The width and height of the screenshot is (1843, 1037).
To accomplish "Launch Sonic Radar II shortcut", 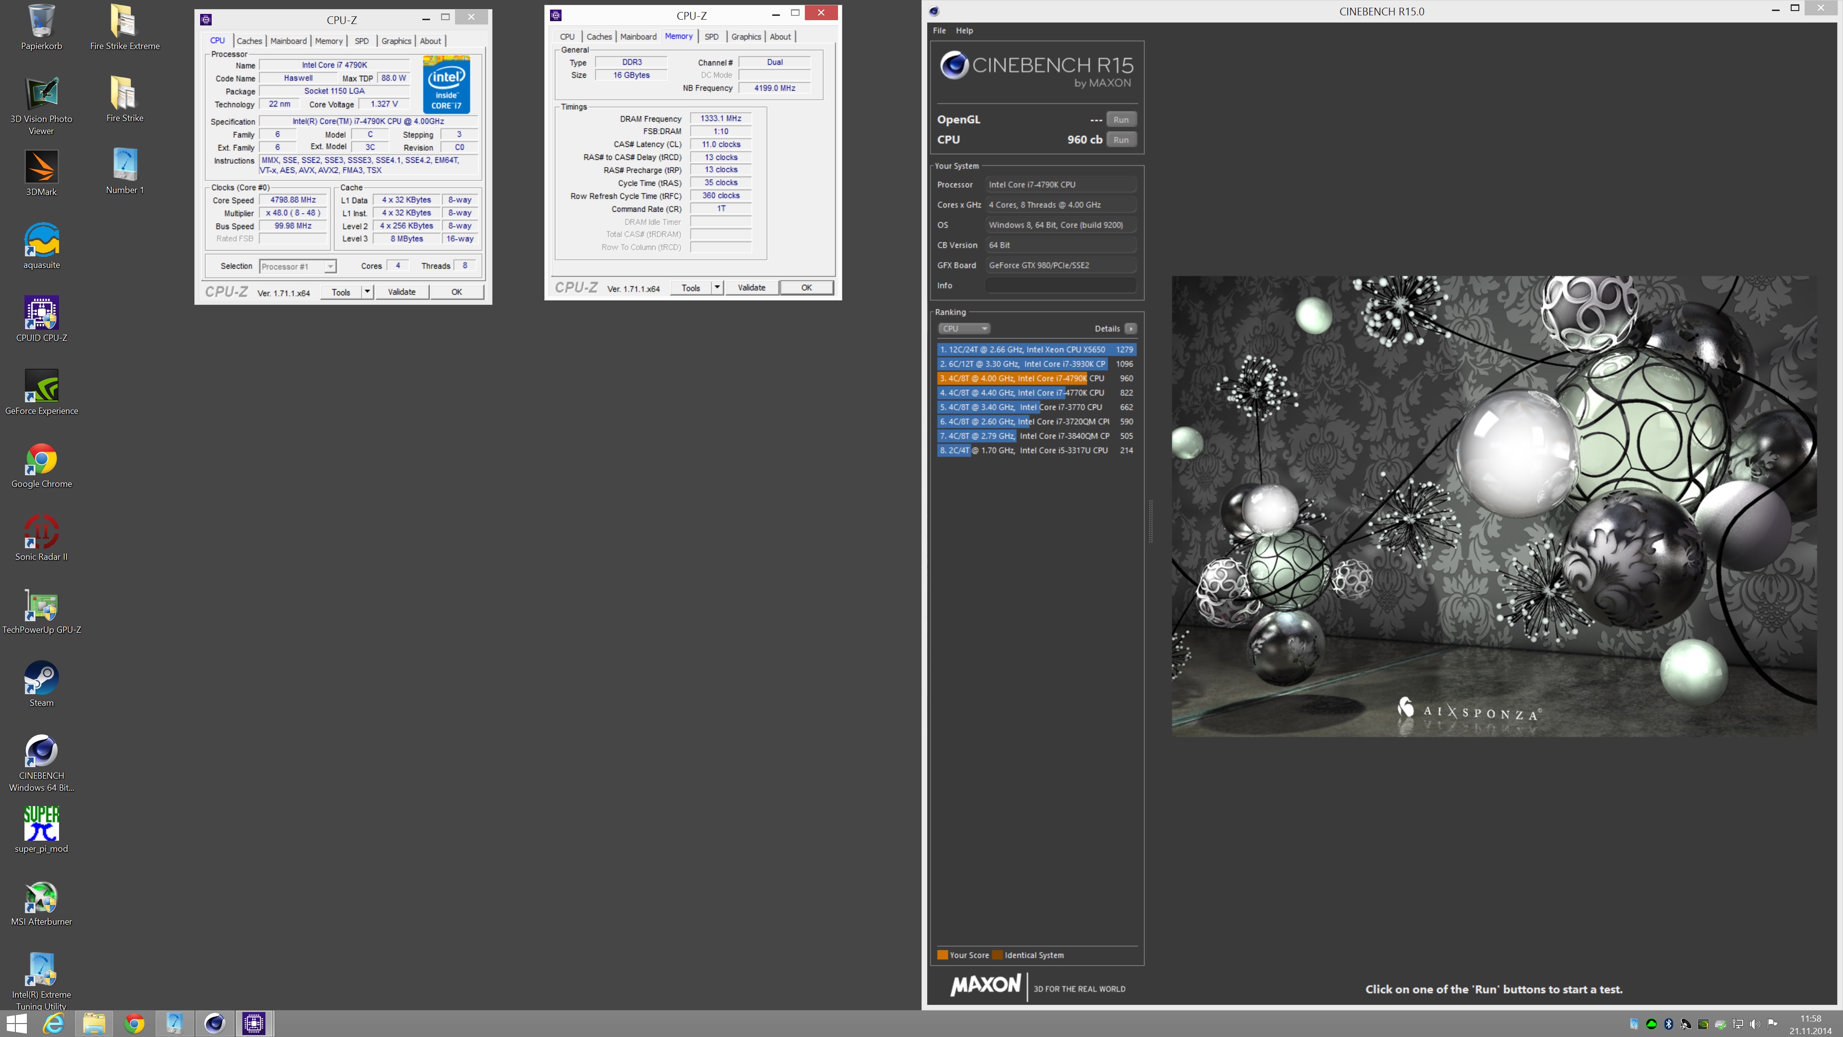I will pos(41,538).
